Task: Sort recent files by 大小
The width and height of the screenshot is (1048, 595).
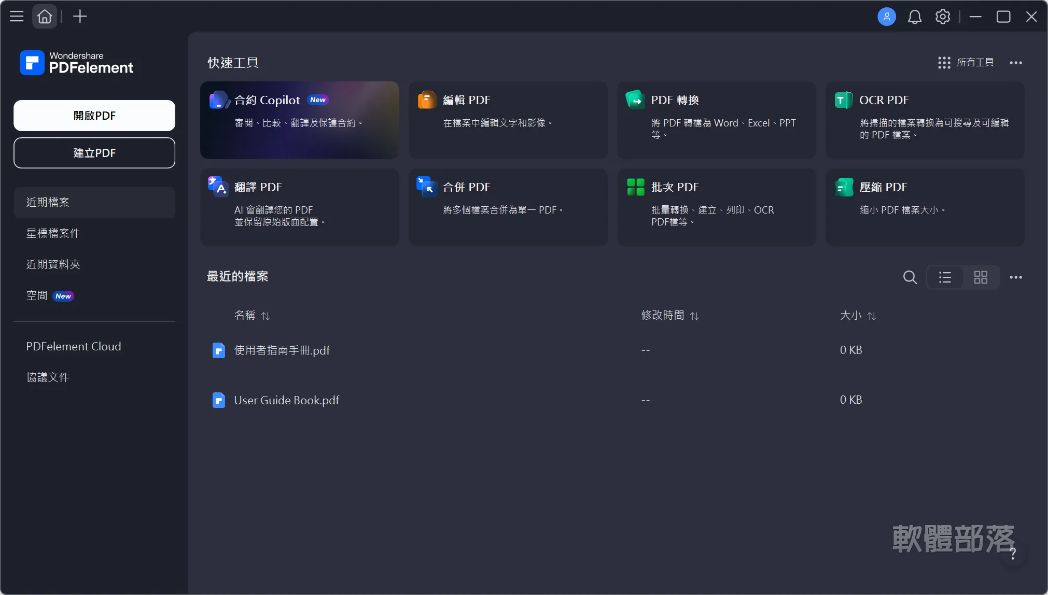Action: 858,315
